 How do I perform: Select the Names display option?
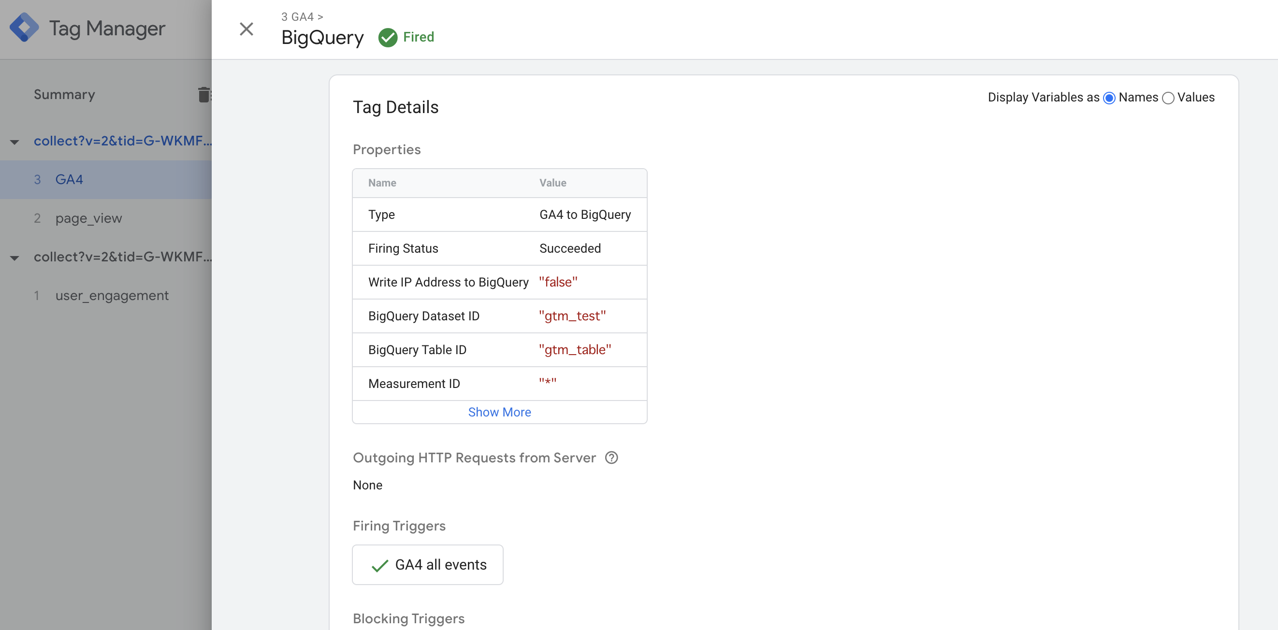[x=1109, y=98]
